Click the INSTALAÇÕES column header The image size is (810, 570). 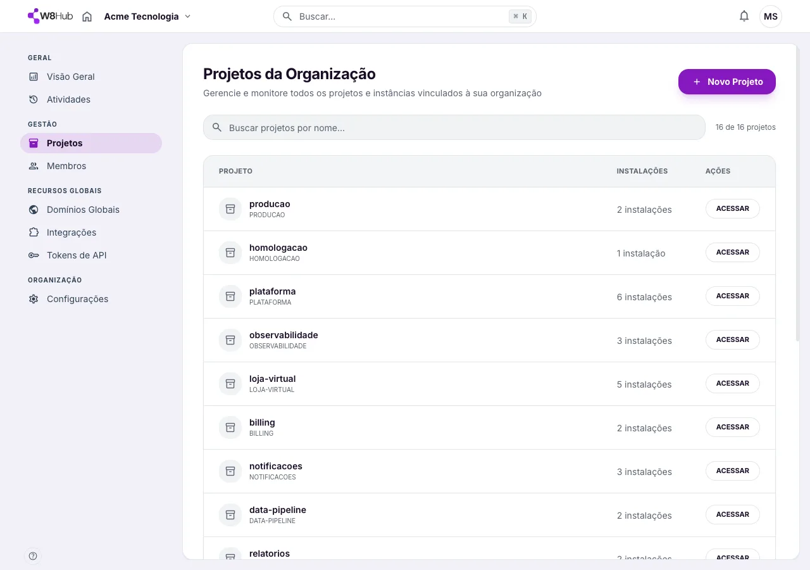coord(642,171)
